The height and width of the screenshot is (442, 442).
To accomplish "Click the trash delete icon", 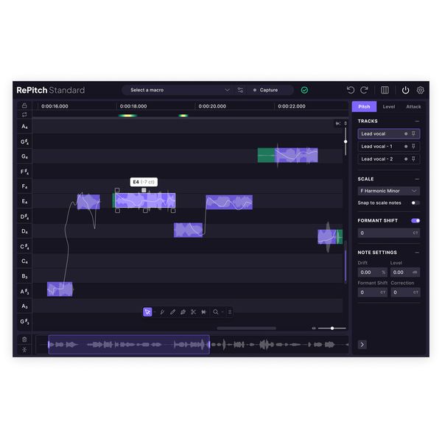I will point(24,340).
